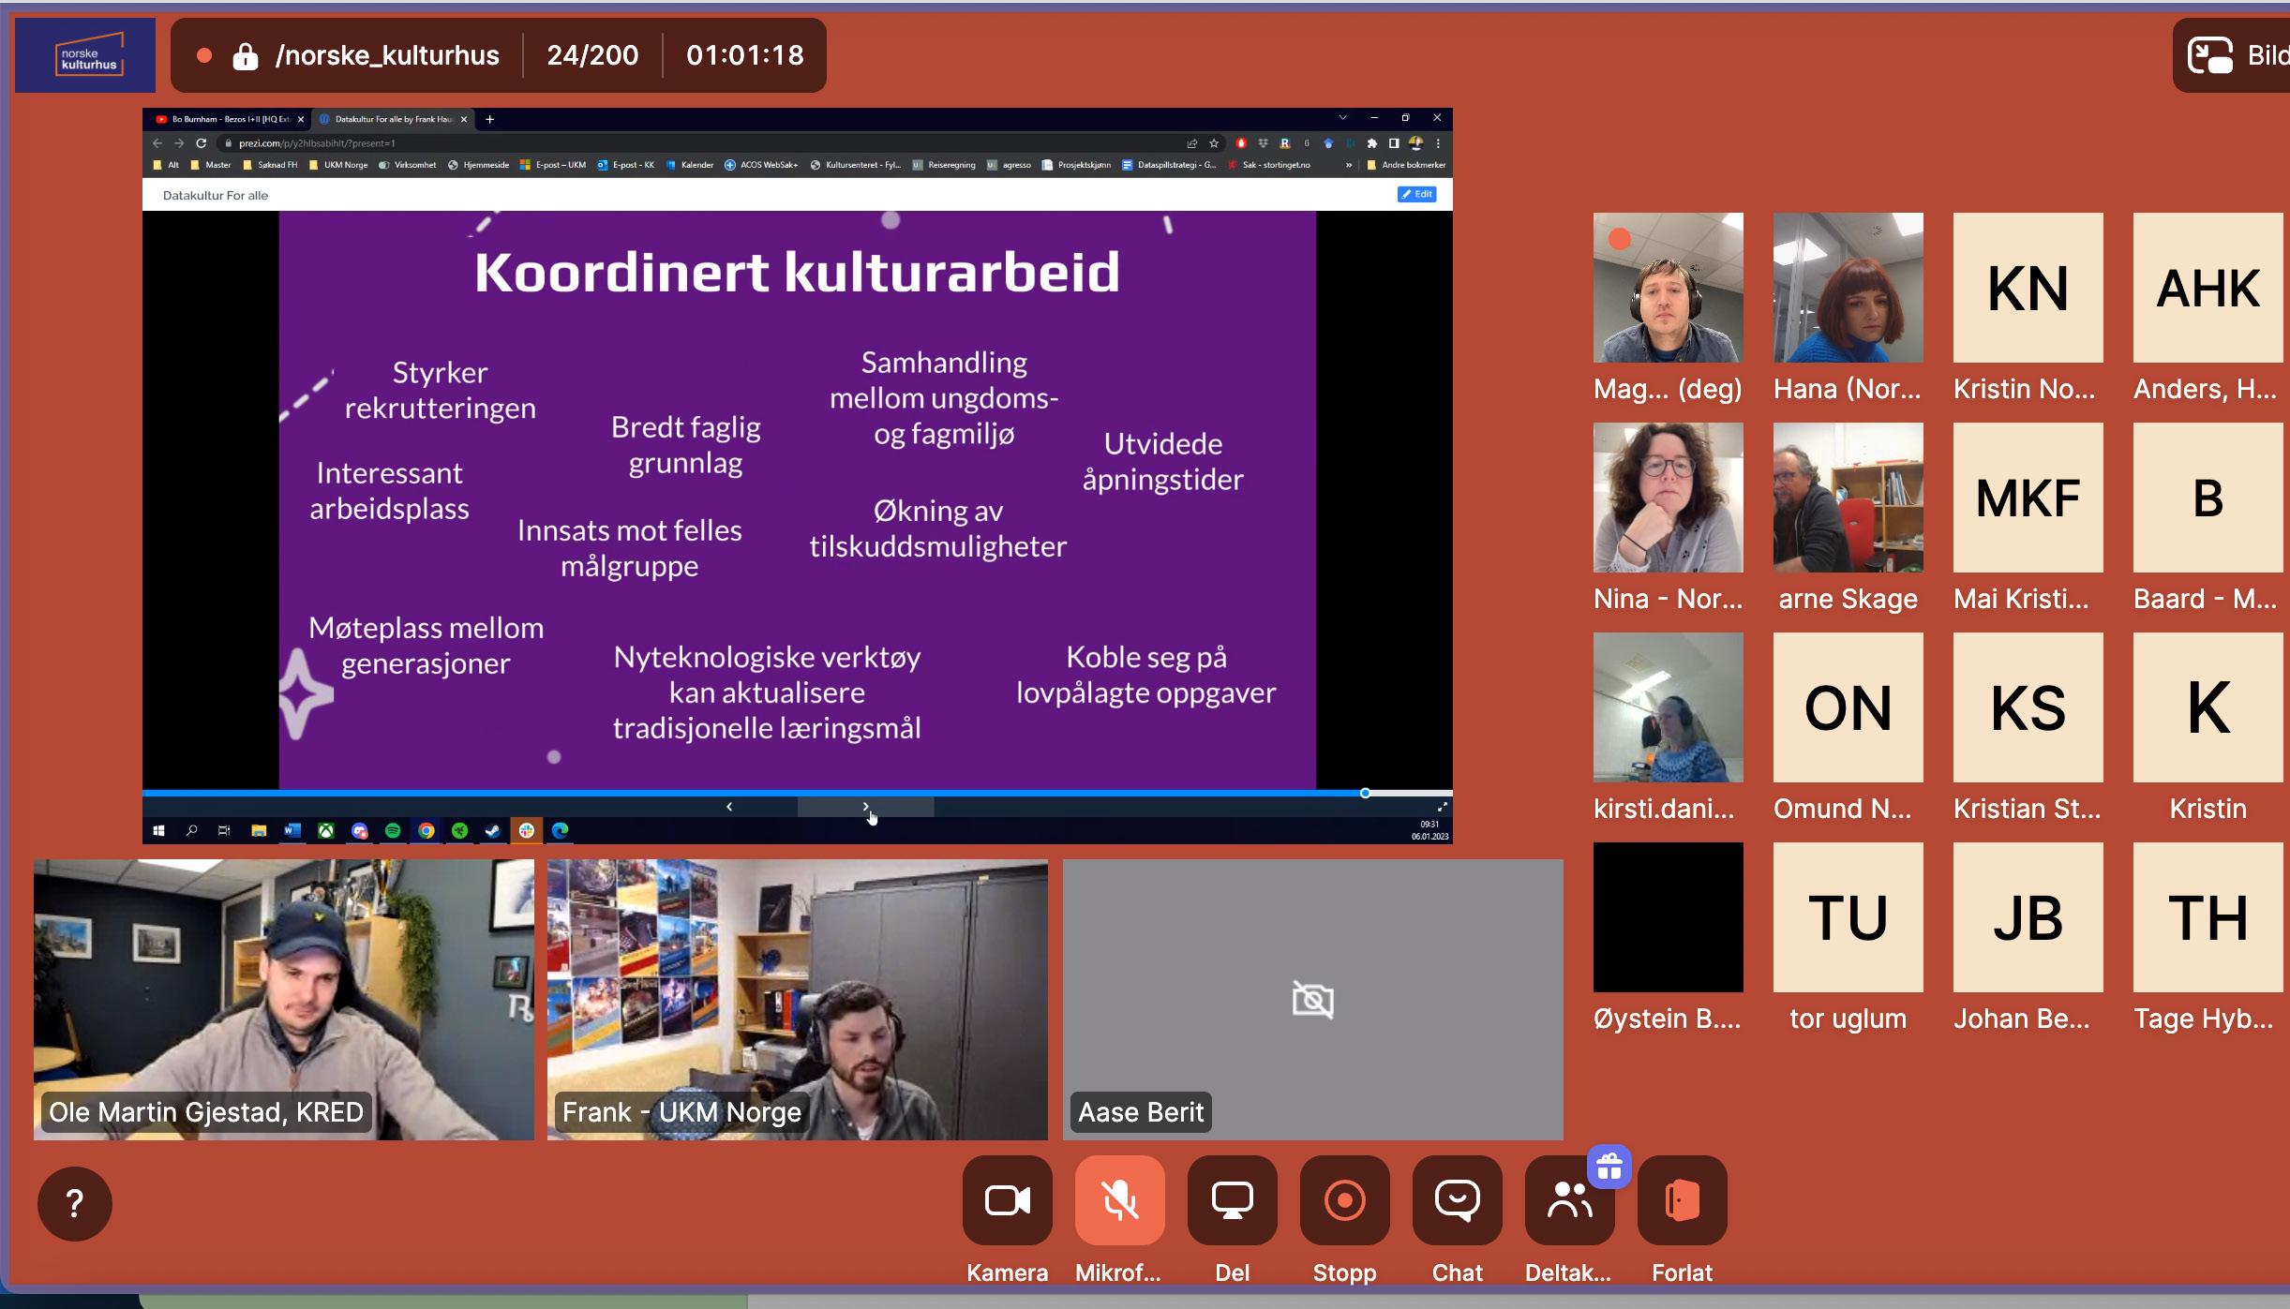Click the gift badge on Deltakere
The image size is (2290, 1309).
1609,1167
